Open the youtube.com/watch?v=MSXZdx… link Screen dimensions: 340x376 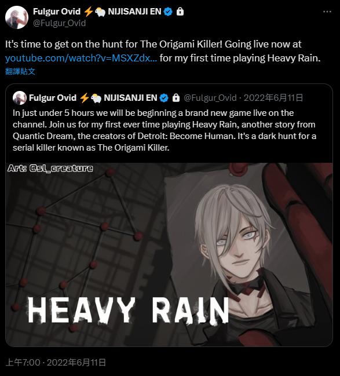click(81, 59)
